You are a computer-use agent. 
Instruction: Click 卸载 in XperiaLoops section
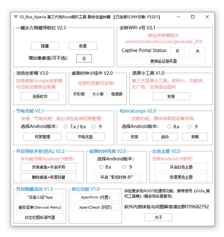[x=195, y=137]
